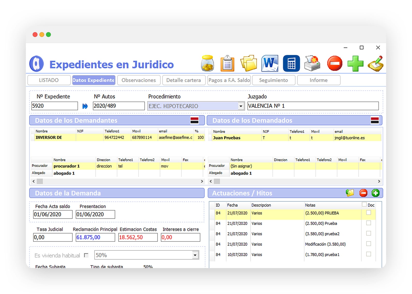Open the yellow folders icon
Screen dimensions: 412x294
coord(248,63)
